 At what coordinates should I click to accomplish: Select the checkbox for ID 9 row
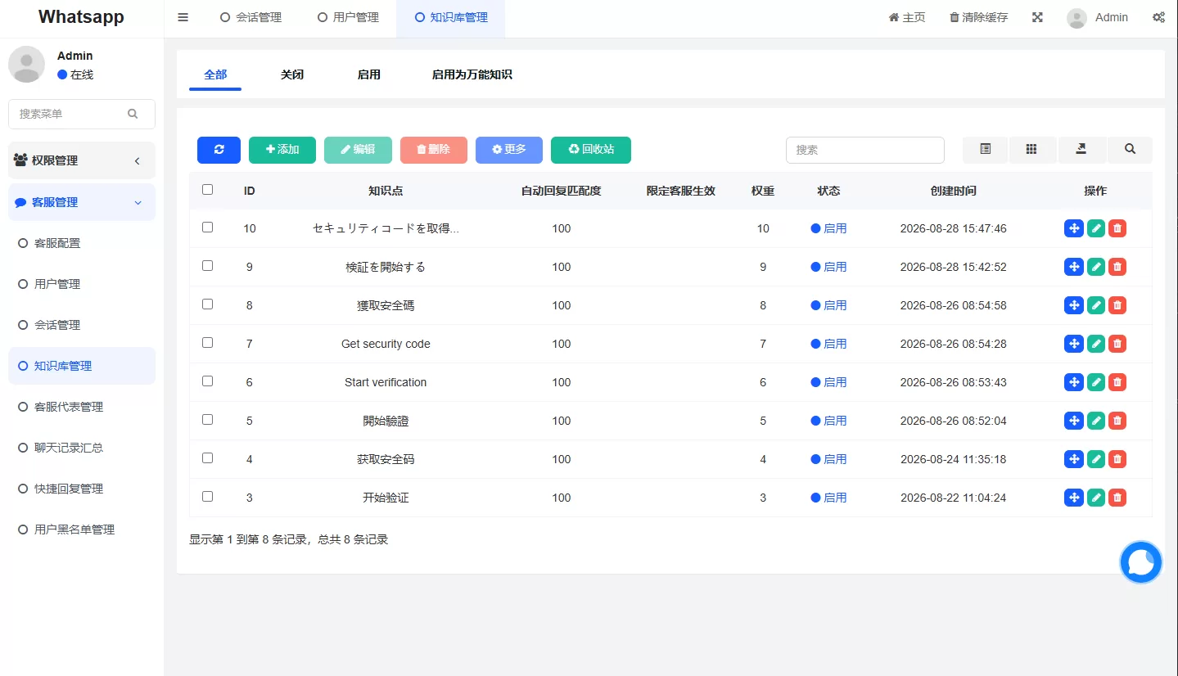click(x=207, y=265)
